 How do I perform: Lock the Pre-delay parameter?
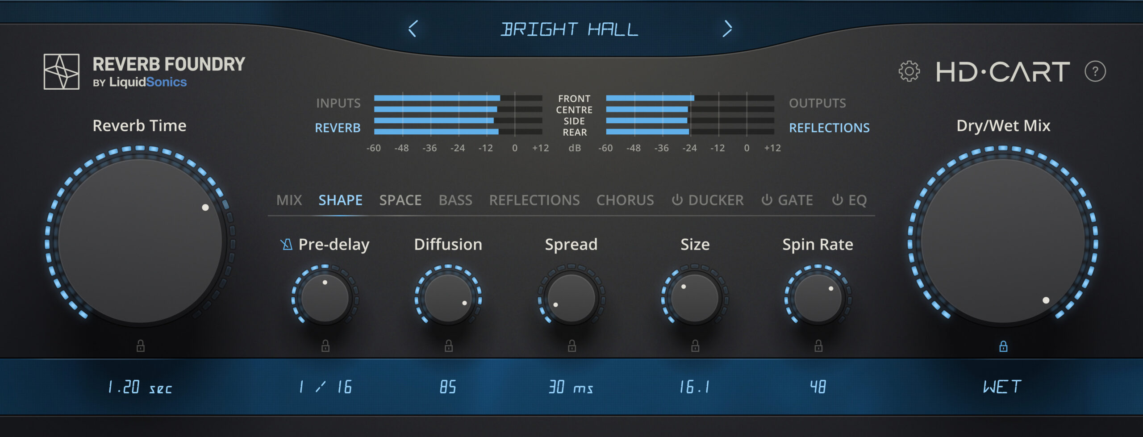click(x=325, y=345)
